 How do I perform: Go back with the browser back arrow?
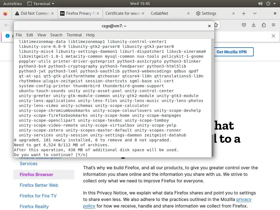pos(7,25)
